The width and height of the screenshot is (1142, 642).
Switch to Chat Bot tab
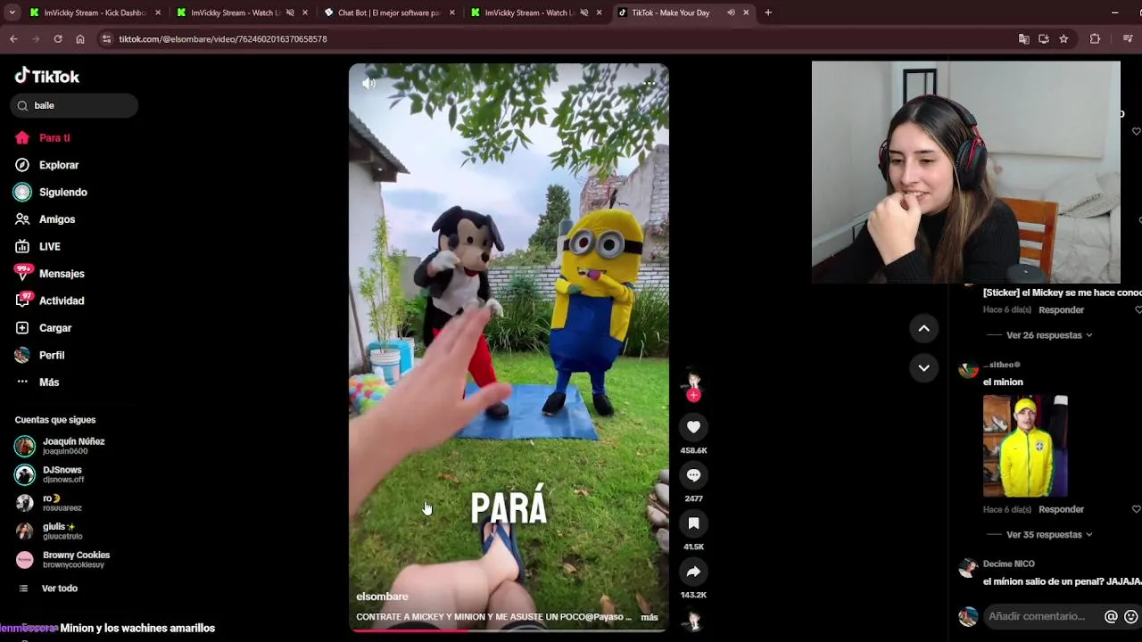coord(389,12)
